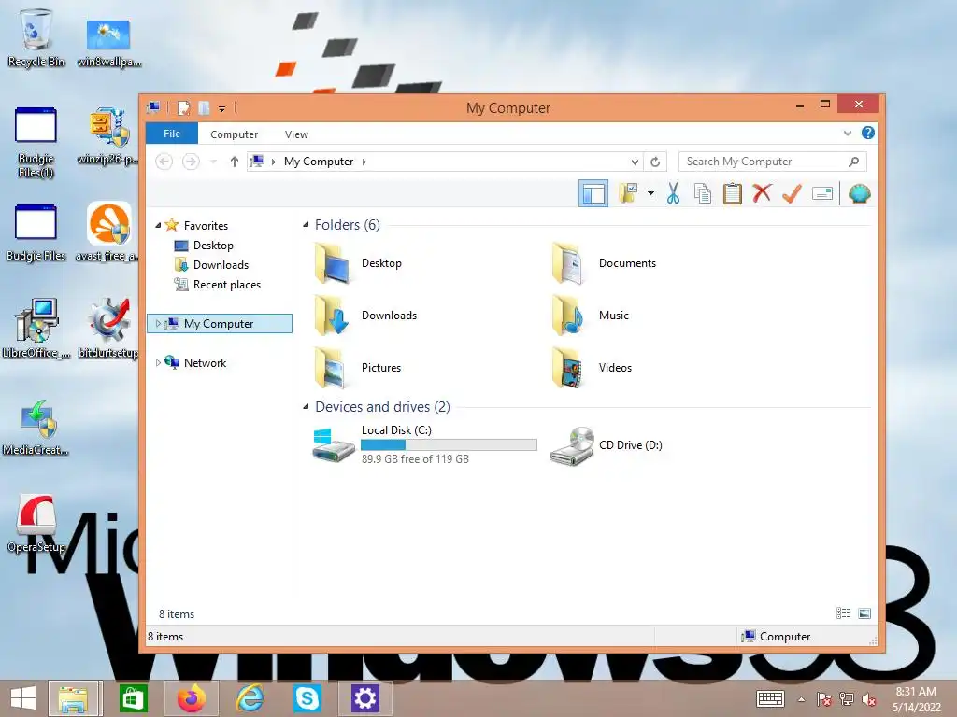Click My Computer in the address bar
957x717 pixels.
(319, 162)
